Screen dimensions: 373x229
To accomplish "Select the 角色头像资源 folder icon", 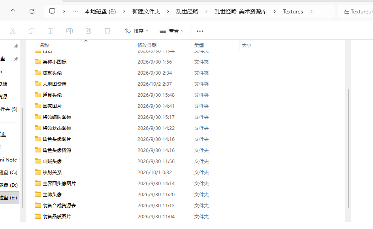I will tap(38, 150).
